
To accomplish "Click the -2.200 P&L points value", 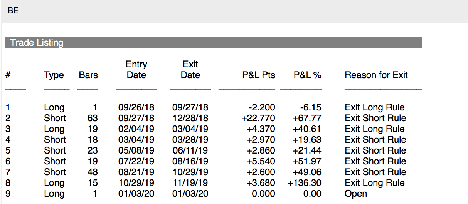I will pyautogui.click(x=262, y=107).
